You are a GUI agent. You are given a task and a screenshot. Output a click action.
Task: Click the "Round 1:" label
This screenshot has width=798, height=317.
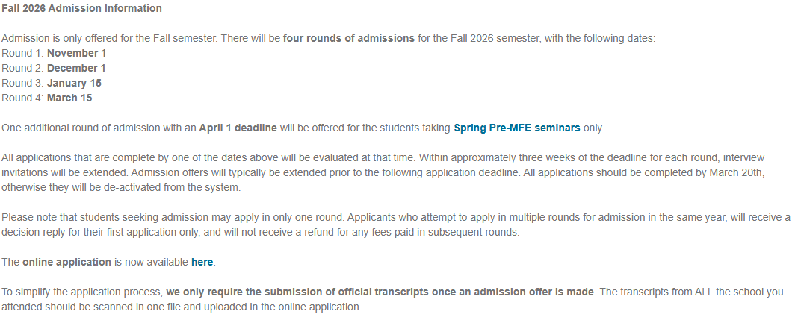pos(22,53)
